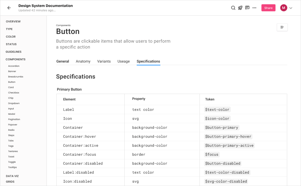Image resolution: width=301 pixels, height=186 pixels.
Task: Go to the COLOR section
Action: (11, 37)
